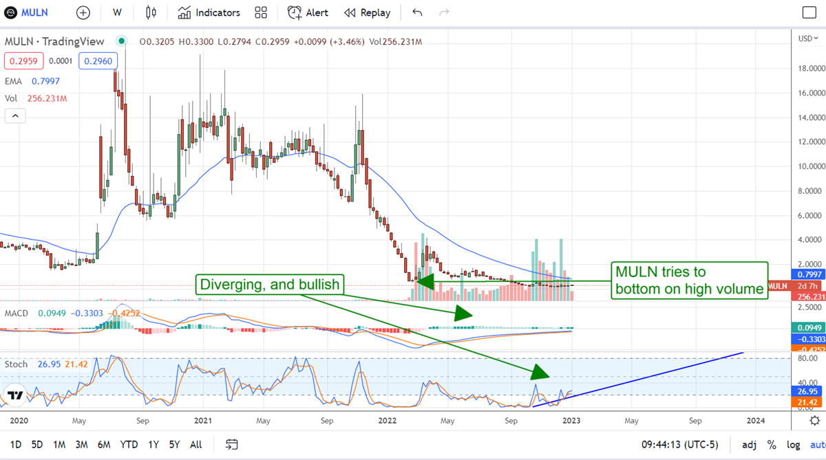The height and width of the screenshot is (460, 826).
Task: Open chart settings gear icon
Action: pyautogui.click(x=814, y=420)
